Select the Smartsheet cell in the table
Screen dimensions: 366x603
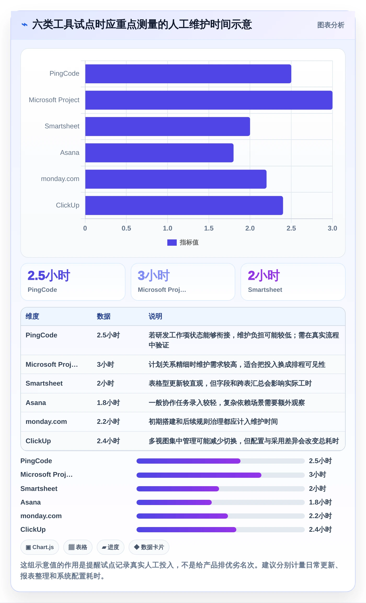coord(44,383)
